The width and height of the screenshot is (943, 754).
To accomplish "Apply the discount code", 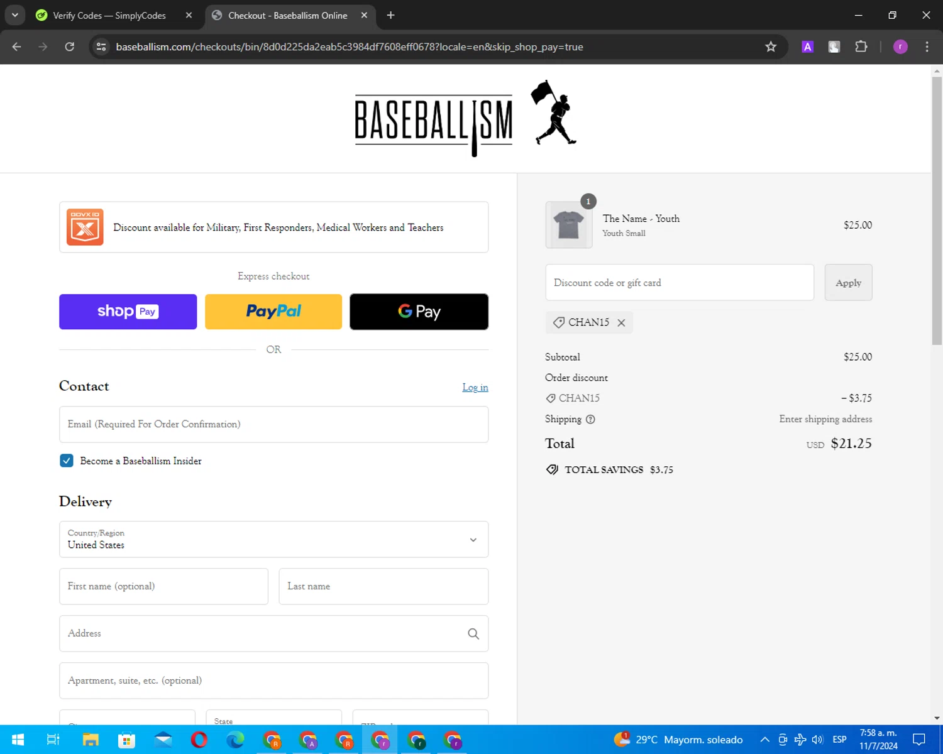I will click(x=848, y=282).
